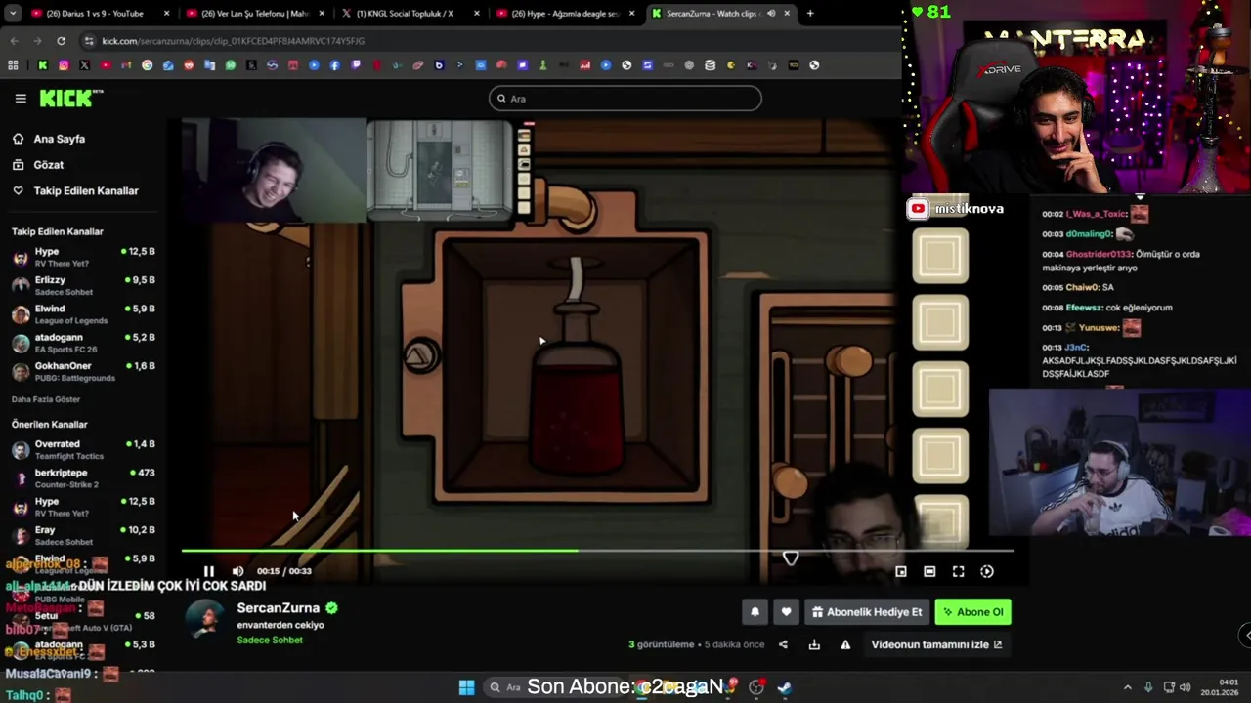Mute the clip volume speaker icon
Viewport: 1251px width, 703px height.
click(237, 571)
